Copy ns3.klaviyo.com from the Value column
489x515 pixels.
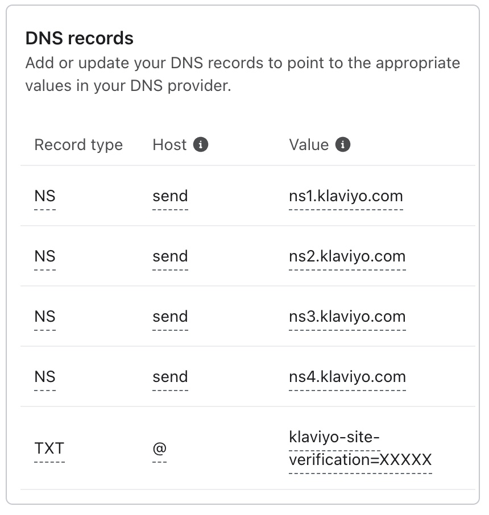(x=345, y=316)
